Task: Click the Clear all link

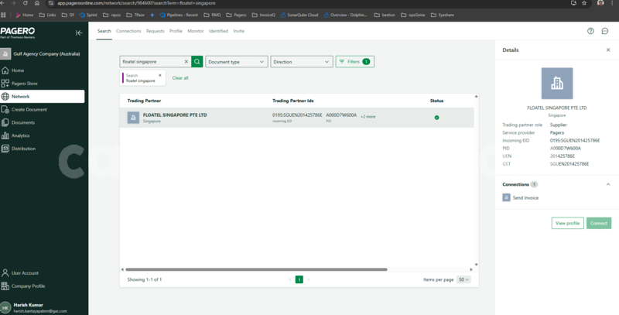Action: click(x=180, y=78)
